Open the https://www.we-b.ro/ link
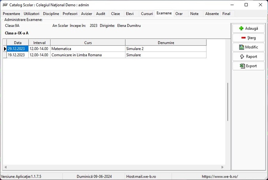This screenshot has width=268, height=180. click(220, 176)
